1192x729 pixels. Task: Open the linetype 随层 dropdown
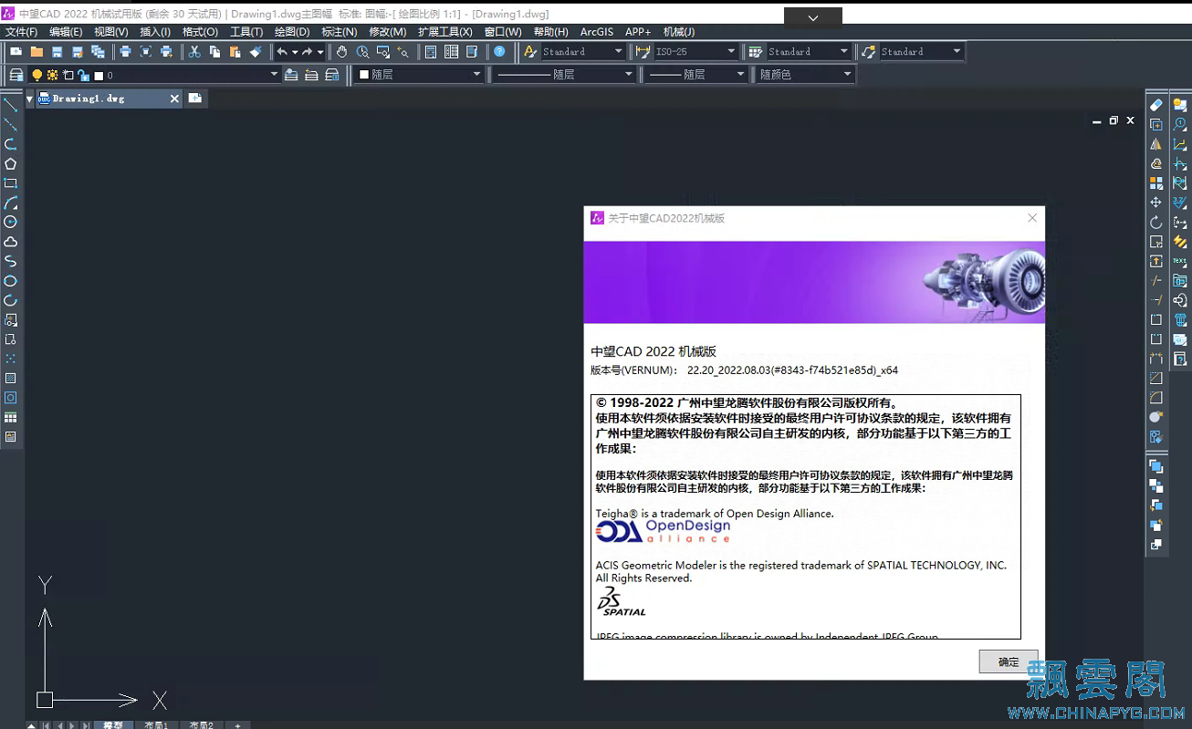click(628, 75)
